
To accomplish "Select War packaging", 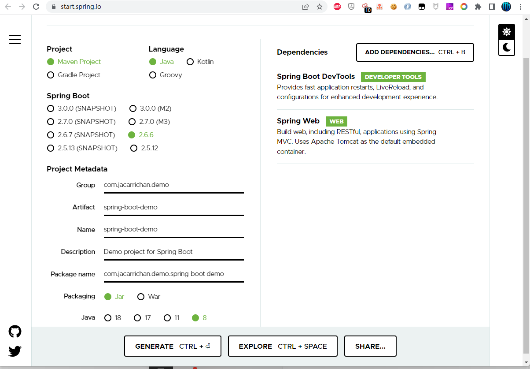I will pos(149,297).
